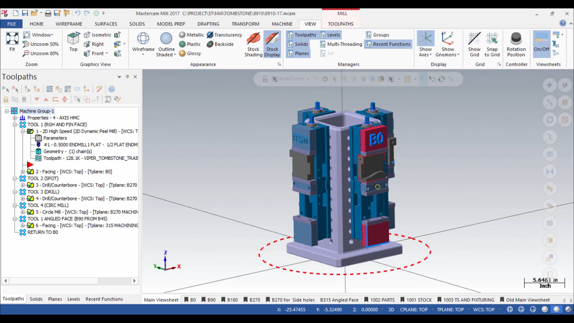Screen dimensions: 574x323
Task: Open the SURFACES menu tab
Action: point(105,24)
